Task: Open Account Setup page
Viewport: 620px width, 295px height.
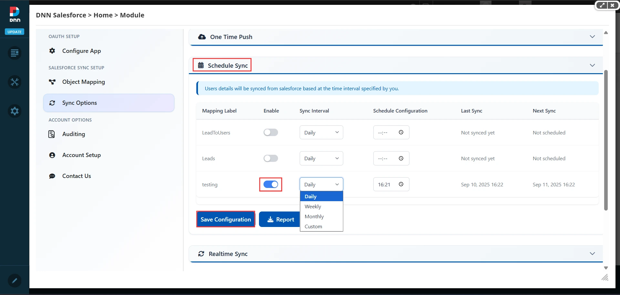Action: point(109,155)
